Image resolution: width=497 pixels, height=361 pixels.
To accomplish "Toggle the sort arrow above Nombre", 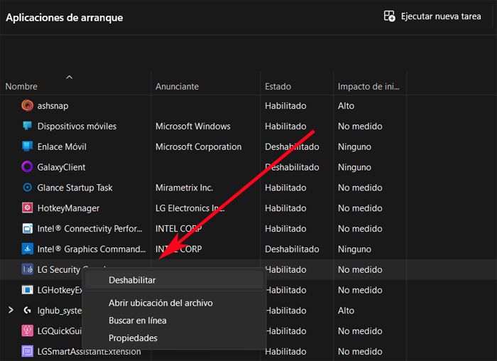I will click(x=69, y=77).
